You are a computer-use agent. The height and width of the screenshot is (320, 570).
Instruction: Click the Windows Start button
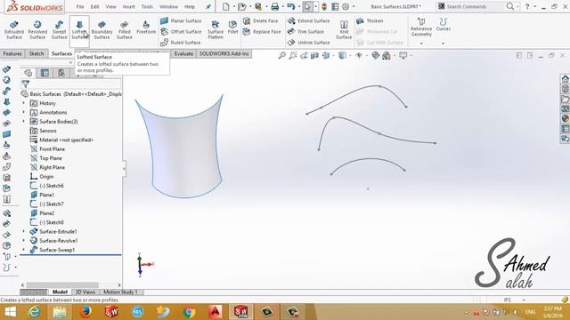point(10,312)
